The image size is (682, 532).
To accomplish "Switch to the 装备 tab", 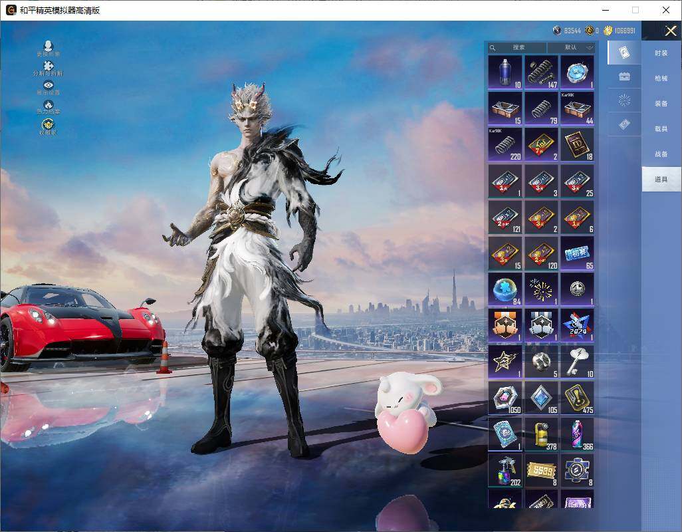I will pyautogui.click(x=661, y=104).
